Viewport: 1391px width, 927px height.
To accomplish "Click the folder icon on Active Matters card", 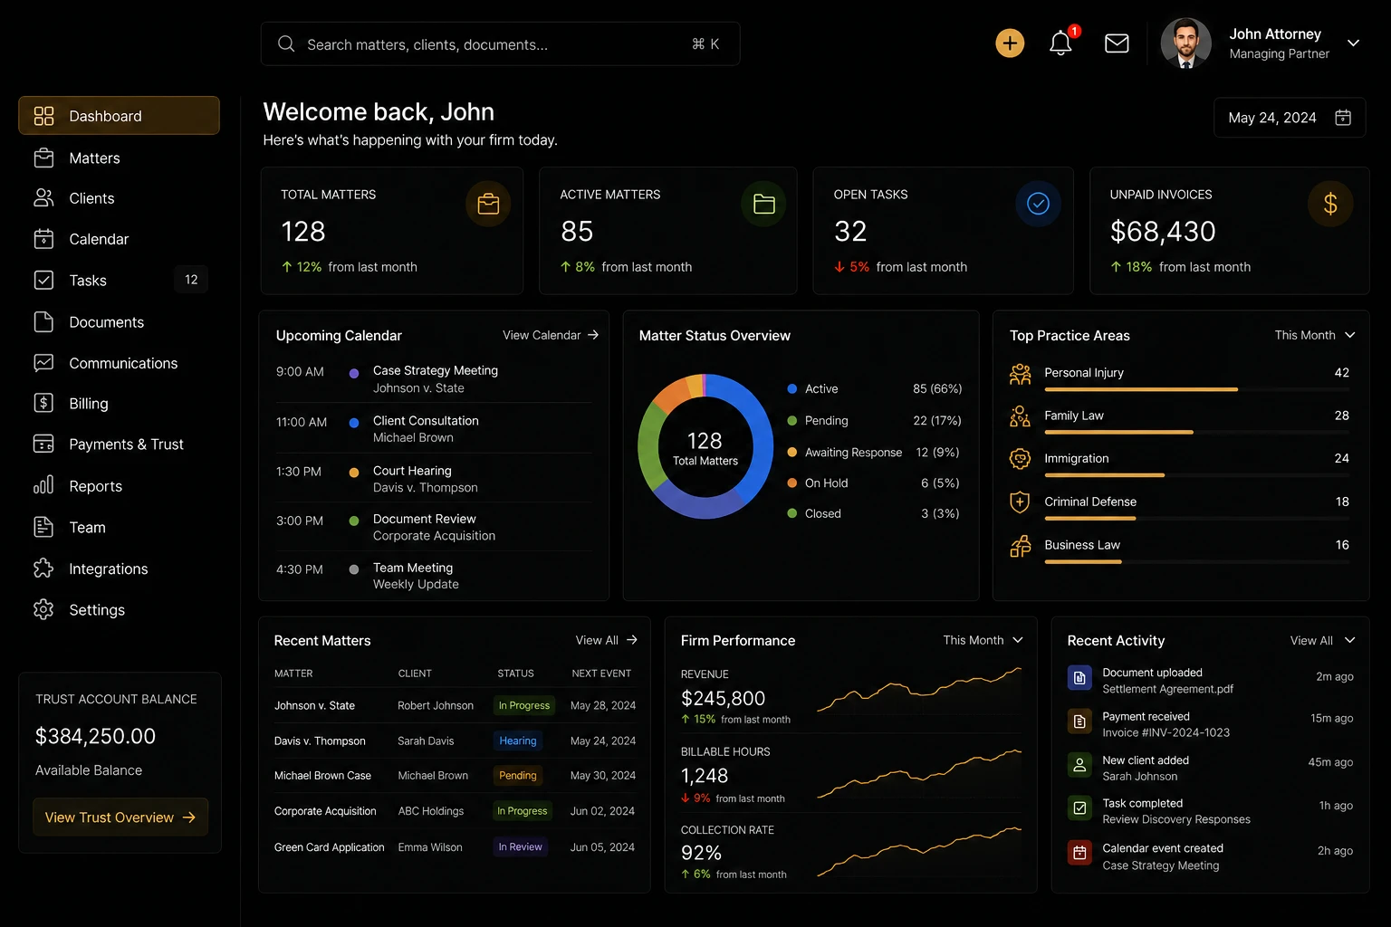I will tap(763, 204).
